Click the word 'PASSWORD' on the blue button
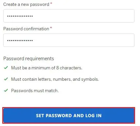Viewport: 140px width, 126px height. coord(58,116)
